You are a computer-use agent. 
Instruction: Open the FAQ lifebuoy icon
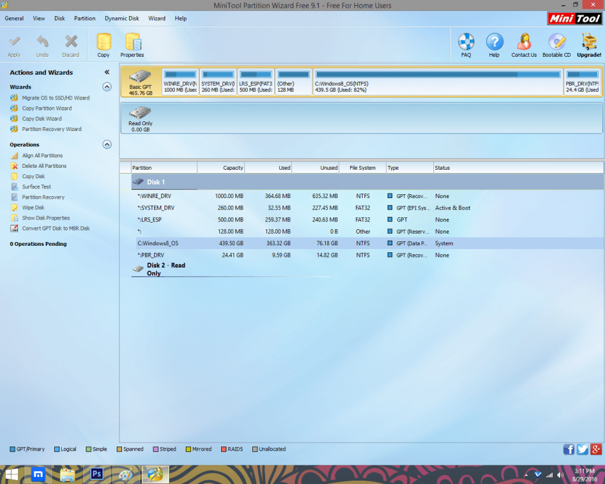[x=466, y=42]
